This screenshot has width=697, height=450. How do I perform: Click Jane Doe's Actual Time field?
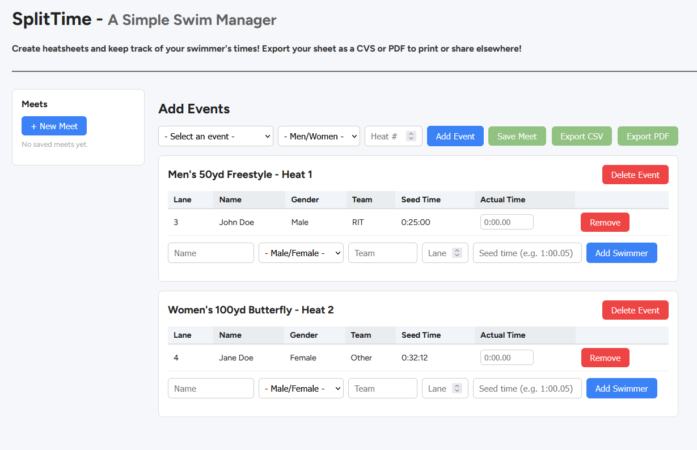click(x=507, y=358)
